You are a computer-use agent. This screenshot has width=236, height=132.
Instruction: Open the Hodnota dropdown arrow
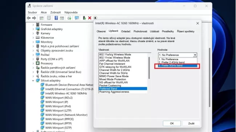point(195,55)
